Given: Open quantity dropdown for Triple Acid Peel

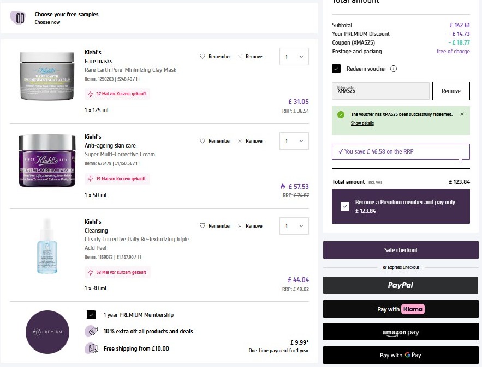Looking at the screenshot, I should [294, 226].
